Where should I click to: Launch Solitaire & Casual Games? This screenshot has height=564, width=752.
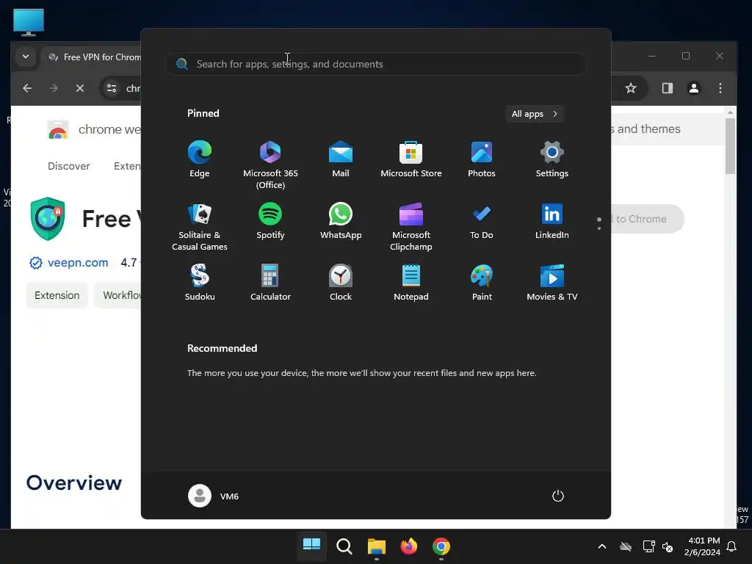(200, 226)
